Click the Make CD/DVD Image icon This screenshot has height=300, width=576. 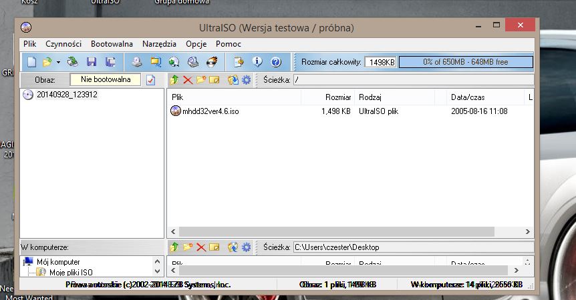coord(137,62)
